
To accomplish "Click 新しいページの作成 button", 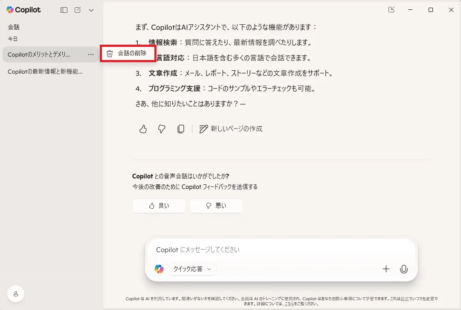I will 231,129.
